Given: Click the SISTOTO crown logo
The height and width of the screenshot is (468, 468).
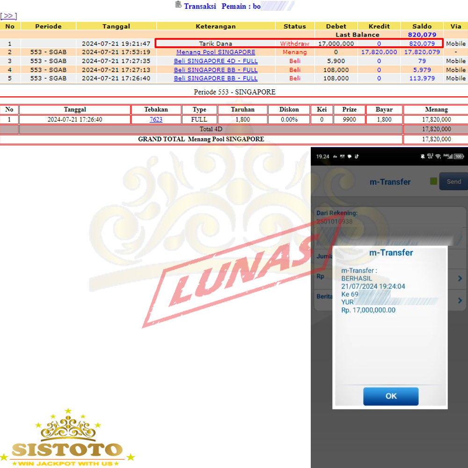Looking at the screenshot, I should (68, 438).
